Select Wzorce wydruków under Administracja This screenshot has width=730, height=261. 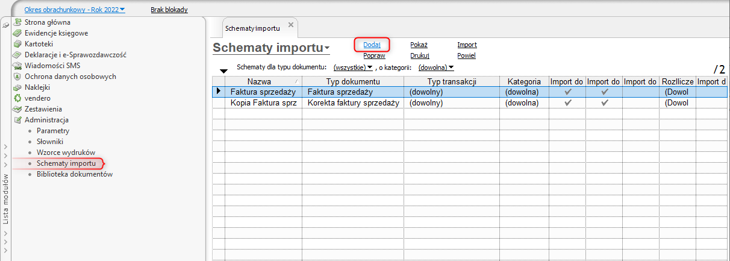coord(66,153)
